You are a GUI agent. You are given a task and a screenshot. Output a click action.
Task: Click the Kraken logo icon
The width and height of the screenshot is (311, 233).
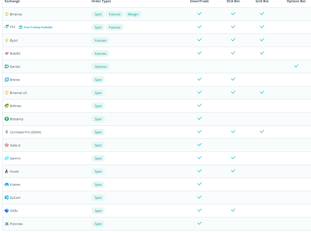pos(7,185)
